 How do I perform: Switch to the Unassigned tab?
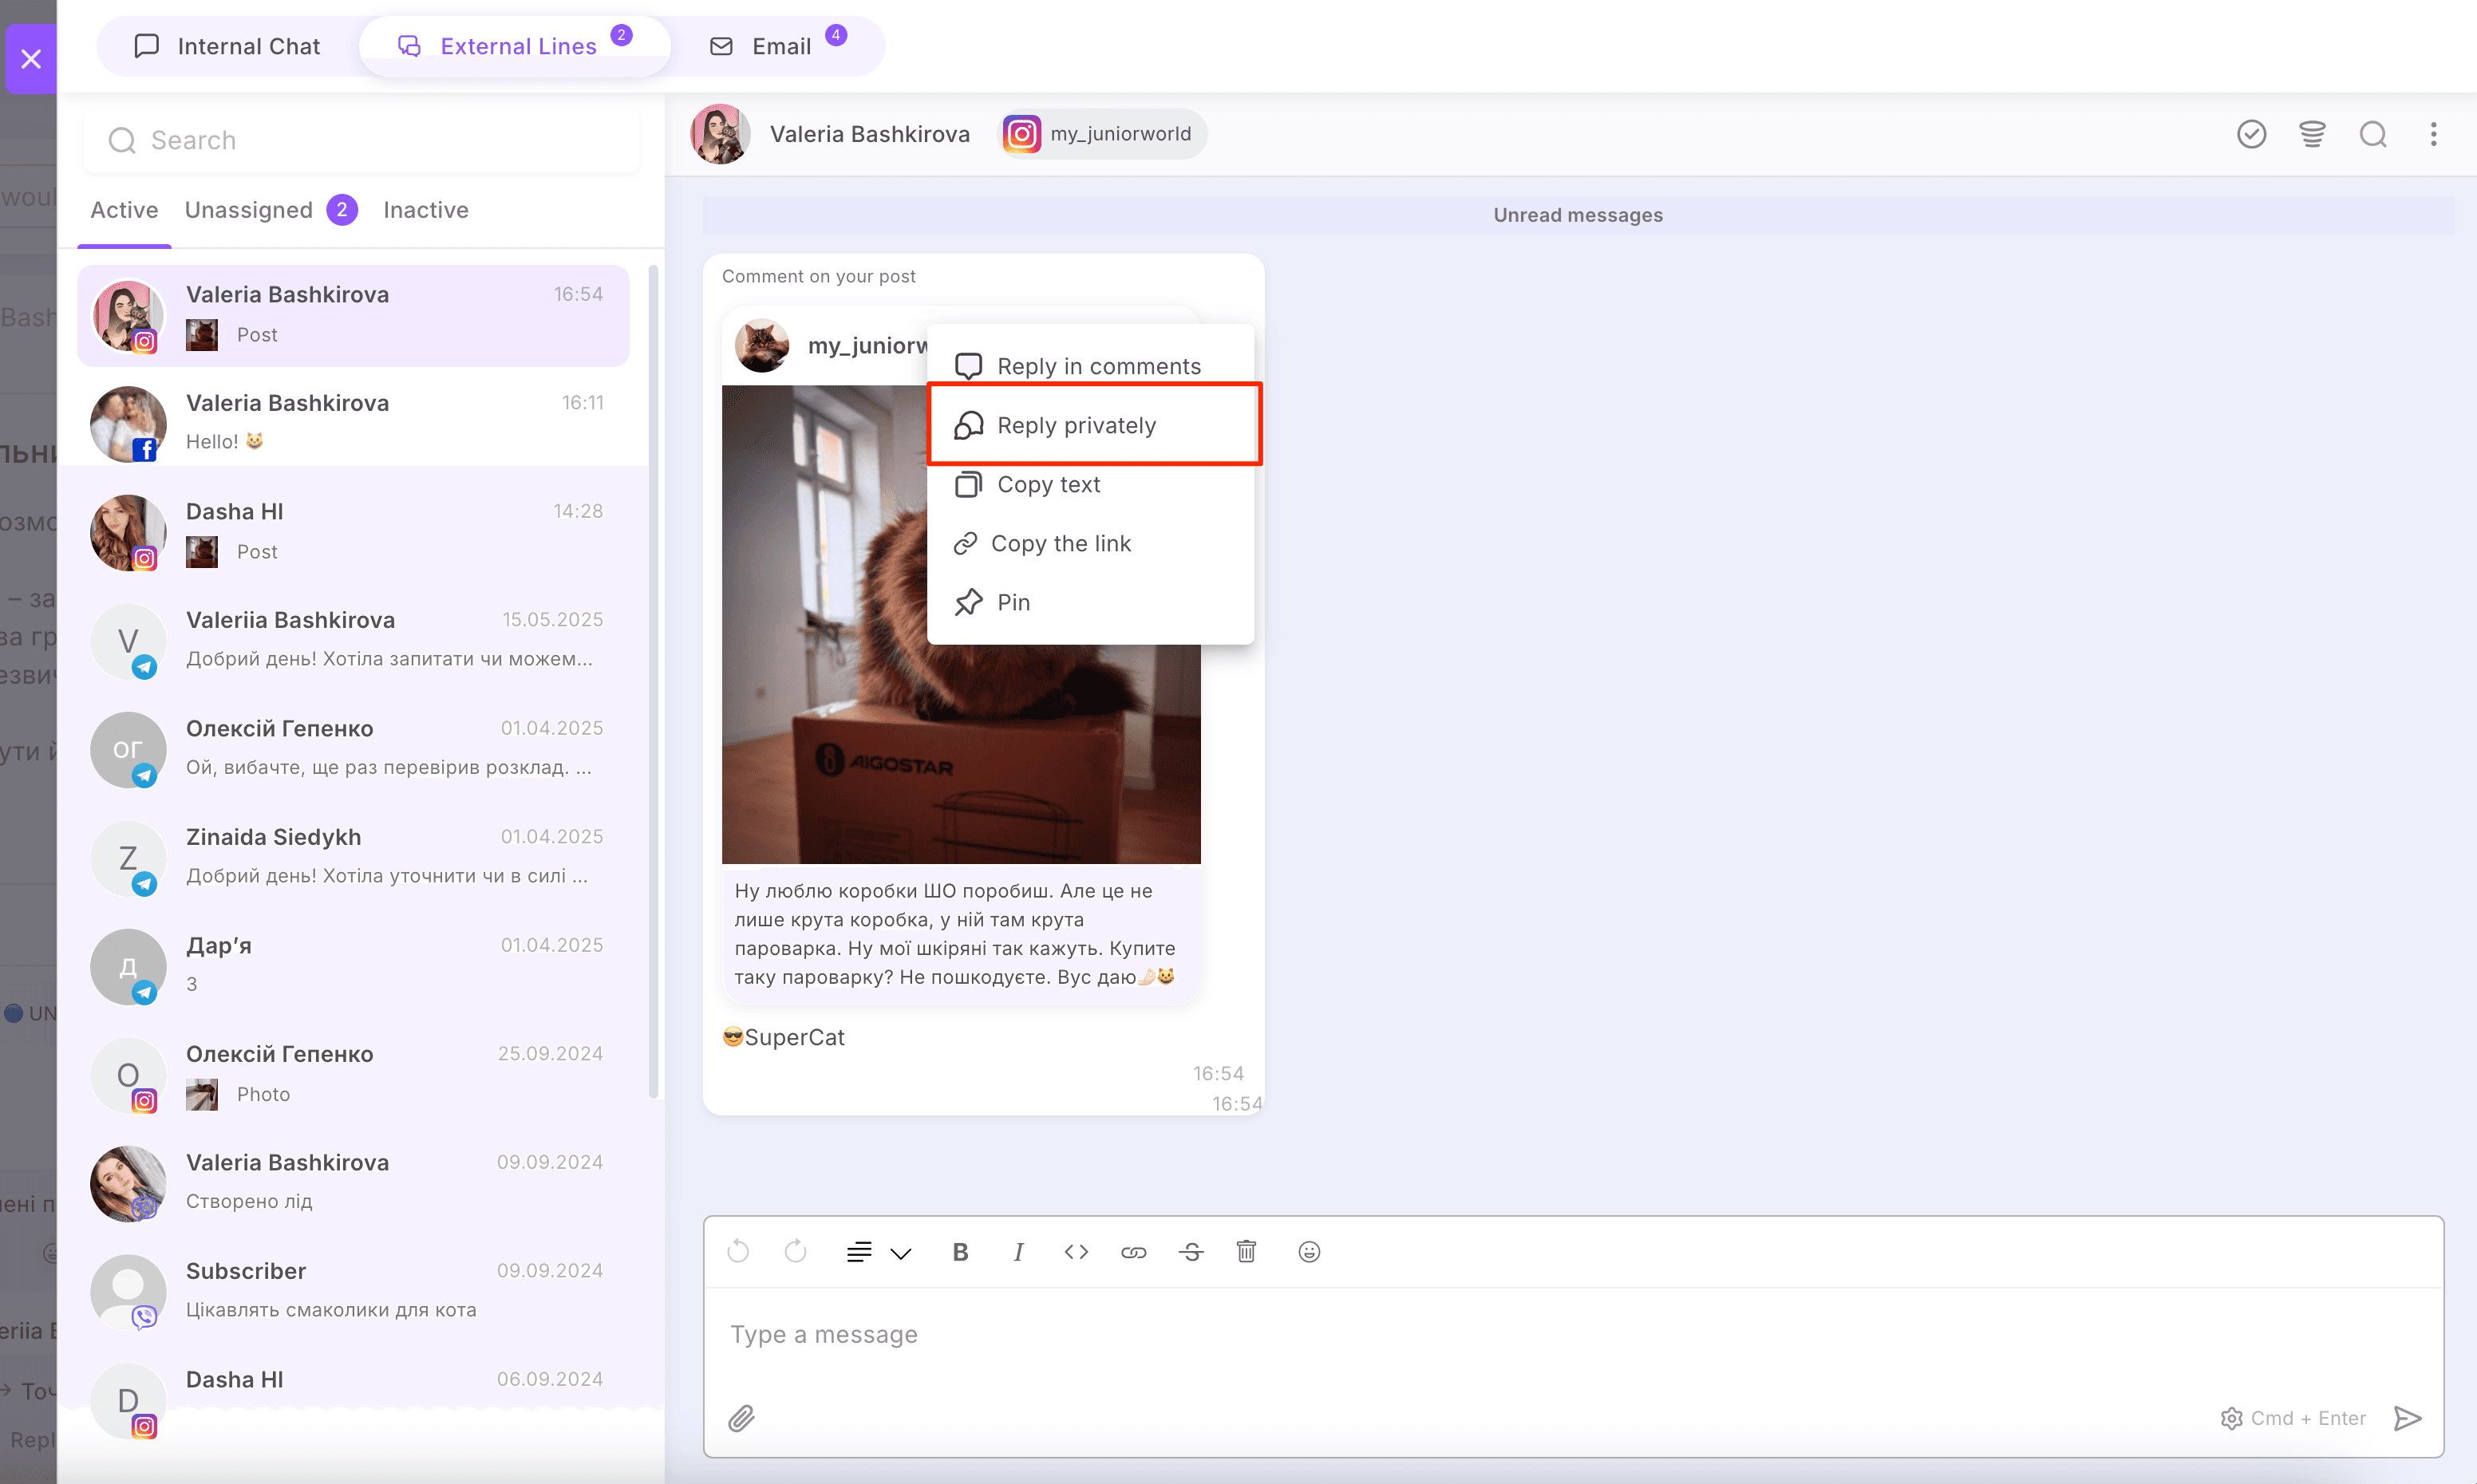(x=249, y=210)
